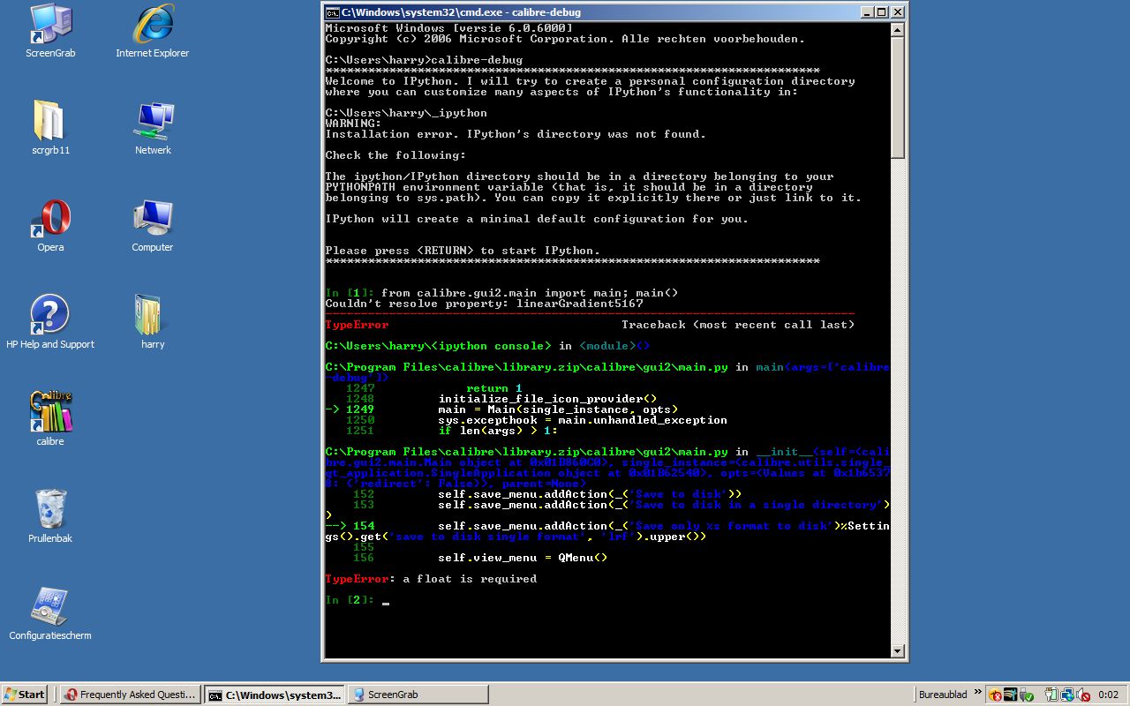Open the scrgrb11 folder icon

[x=50, y=129]
